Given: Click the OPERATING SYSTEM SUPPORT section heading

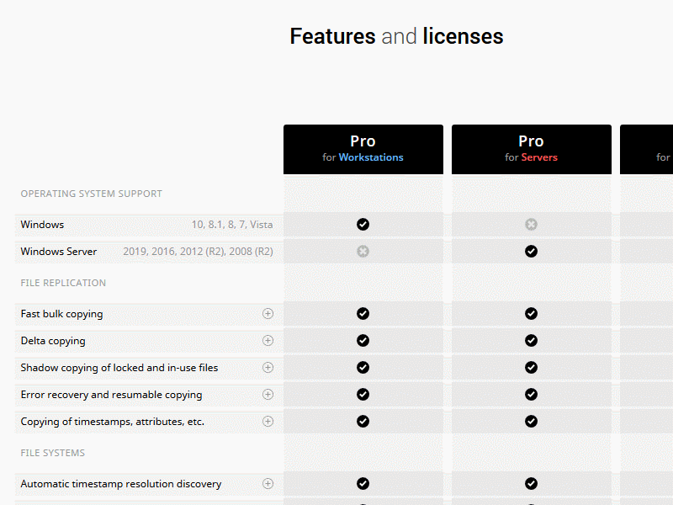Looking at the screenshot, I should point(91,194).
